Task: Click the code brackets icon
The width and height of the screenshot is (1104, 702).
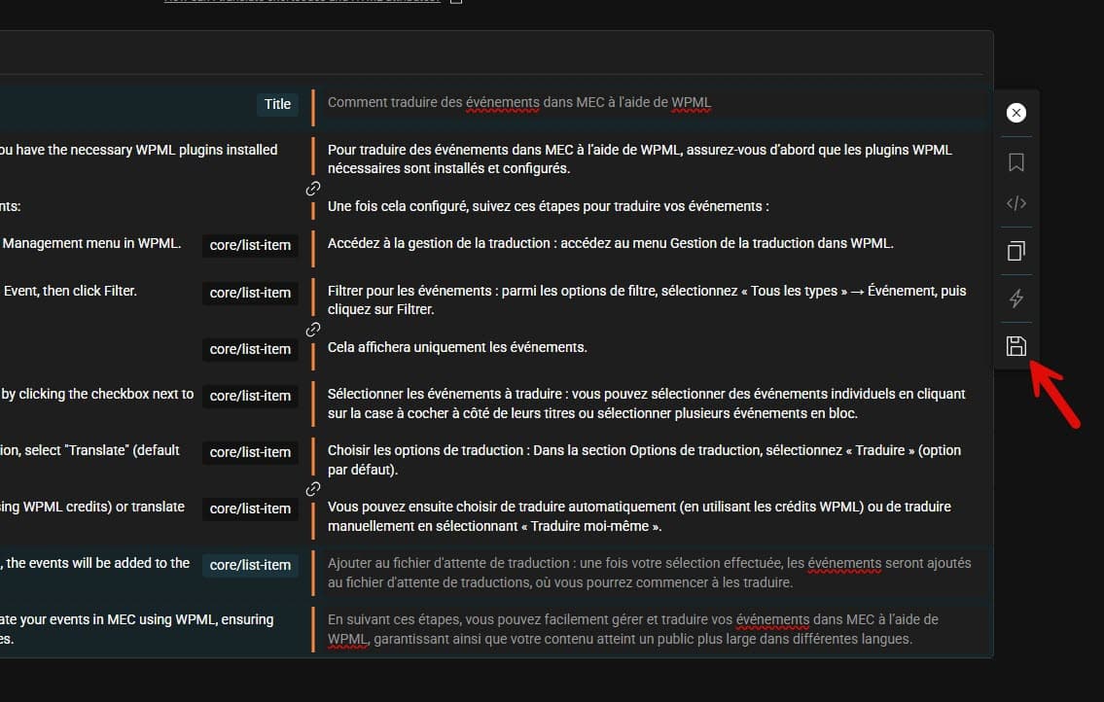Action: click(x=1016, y=204)
